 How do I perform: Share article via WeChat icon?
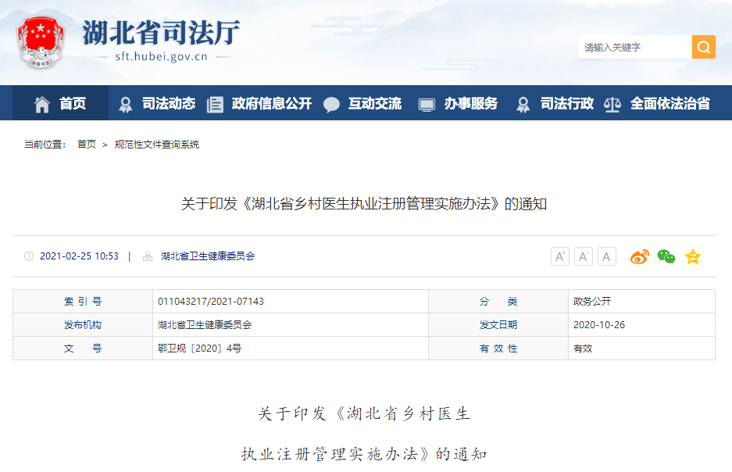(666, 256)
